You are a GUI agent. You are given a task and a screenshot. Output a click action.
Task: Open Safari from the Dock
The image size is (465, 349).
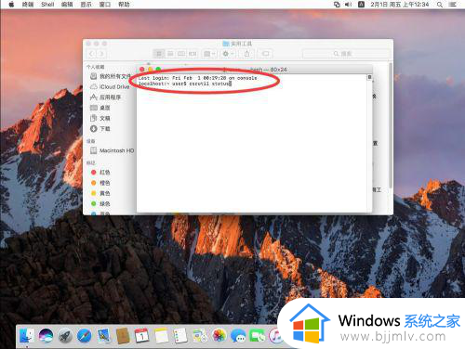(x=84, y=336)
